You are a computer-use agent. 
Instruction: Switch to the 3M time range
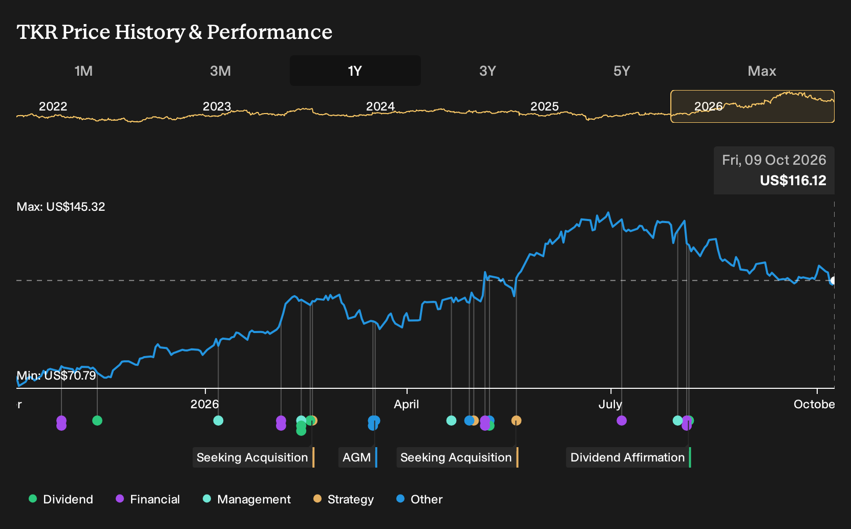tap(220, 71)
